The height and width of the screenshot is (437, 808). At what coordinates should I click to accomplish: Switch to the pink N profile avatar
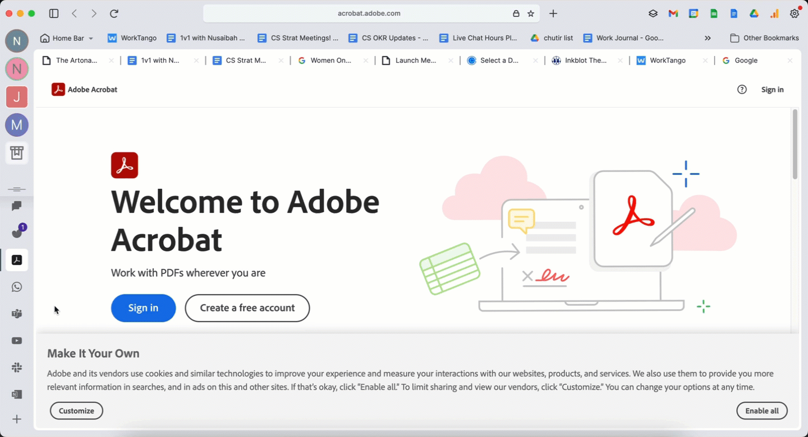coord(17,69)
